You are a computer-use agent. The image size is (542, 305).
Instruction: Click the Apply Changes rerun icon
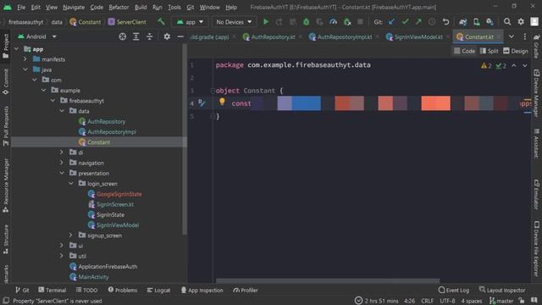(279, 22)
